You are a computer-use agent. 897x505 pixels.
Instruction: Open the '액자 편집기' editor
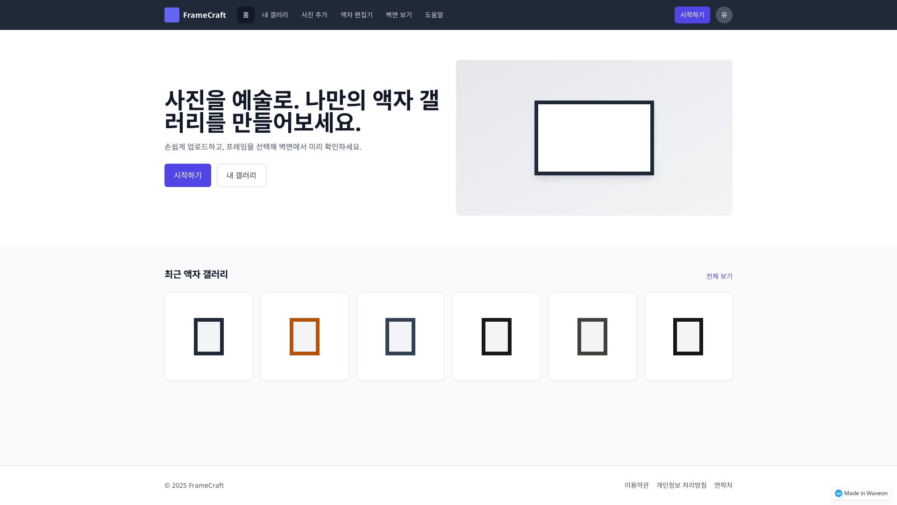point(356,14)
